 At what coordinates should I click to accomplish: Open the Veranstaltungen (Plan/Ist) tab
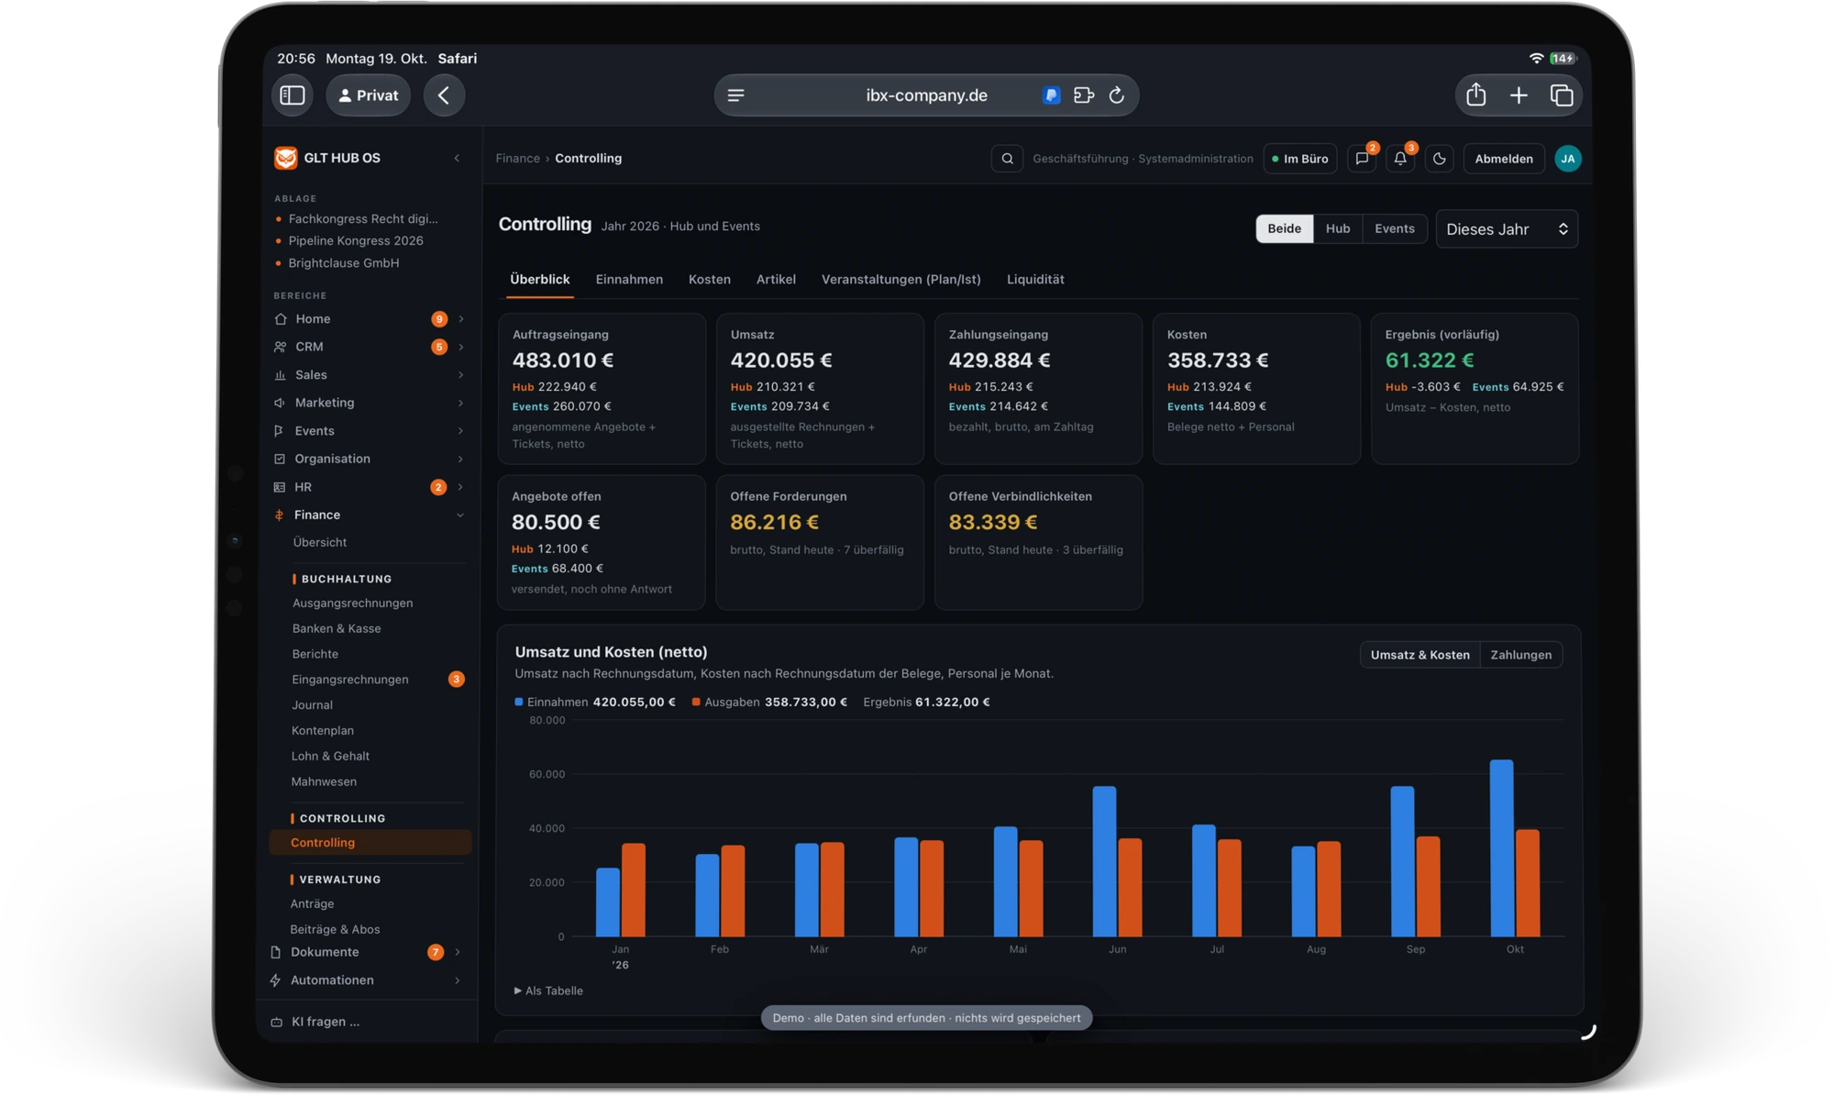(x=900, y=280)
